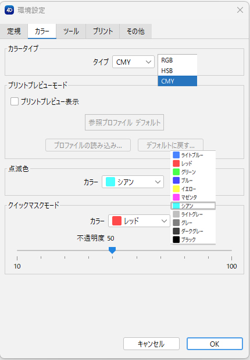This screenshot has height=360, width=250.
Task: Select ブルー from the color list
Action: (x=193, y=181)
